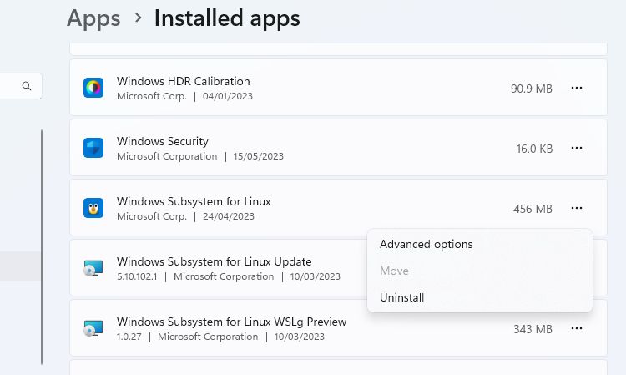Click the Windows HDR Calibration app icon

[x=93, y=88]
